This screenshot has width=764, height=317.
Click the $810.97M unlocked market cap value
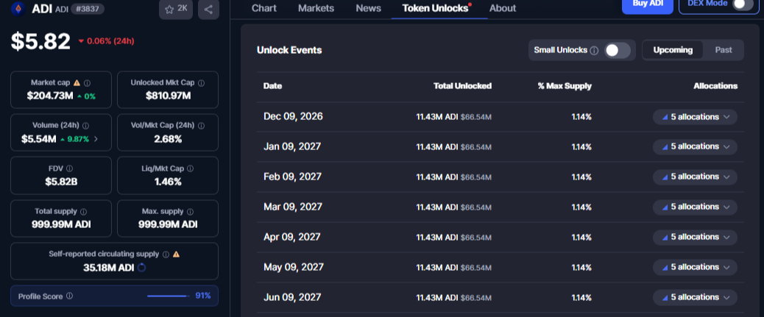168,96
